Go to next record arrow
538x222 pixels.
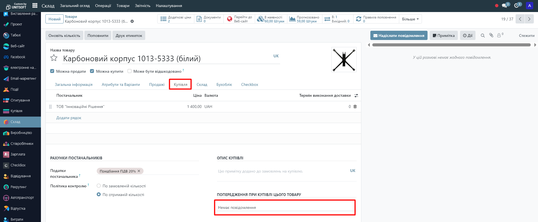[x=529, y=19]
